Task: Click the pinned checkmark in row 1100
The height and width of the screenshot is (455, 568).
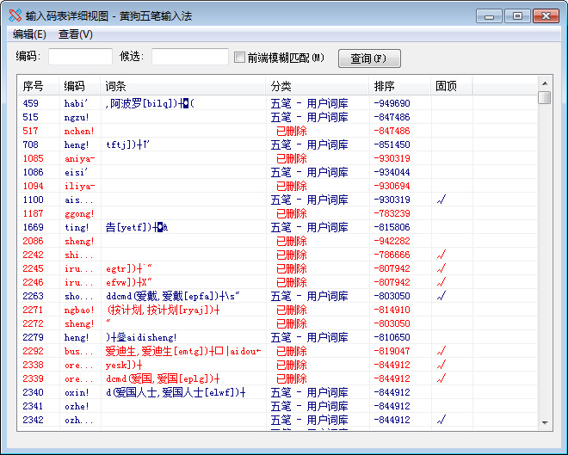Action: [x=441, y=200]
